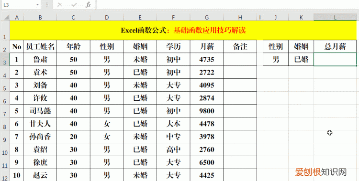Click salary cell 6500
Viewport: 359px width, 181px height.
pyautogui.click(x=207, y=162)
